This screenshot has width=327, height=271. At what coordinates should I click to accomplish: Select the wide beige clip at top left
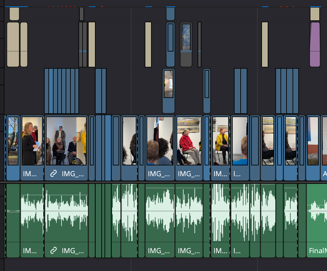[x=13, y=44]
